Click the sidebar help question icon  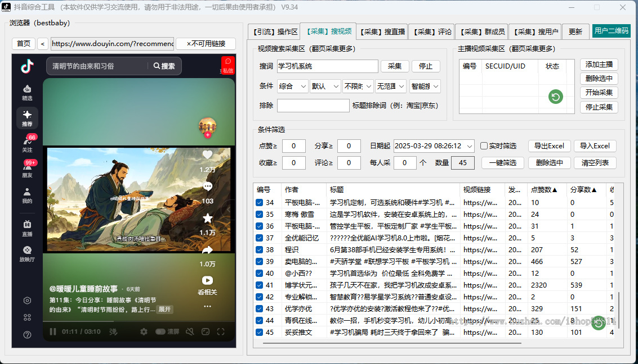coord(27,335)
